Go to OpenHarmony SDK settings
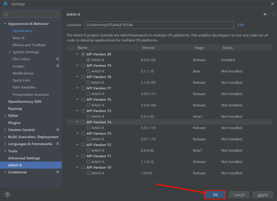Viewport: 277px width, 201px height. 25,102
